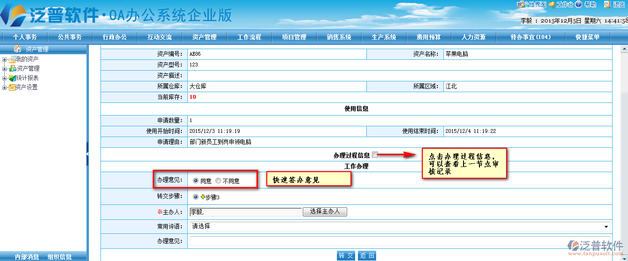Viewport: 628px width, 261px height.
Task: Click the end time 2015/12/4 11:19:22
Action: tap(471, 131)
